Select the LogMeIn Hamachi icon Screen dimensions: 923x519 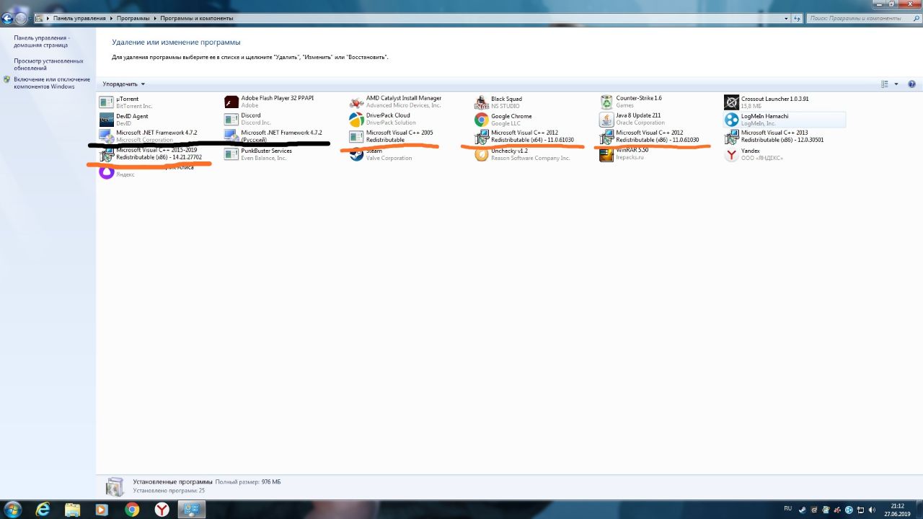click(x=732, y=120)
